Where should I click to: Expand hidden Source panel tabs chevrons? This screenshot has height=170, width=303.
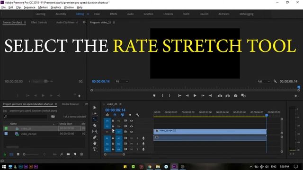coord(84,22)
